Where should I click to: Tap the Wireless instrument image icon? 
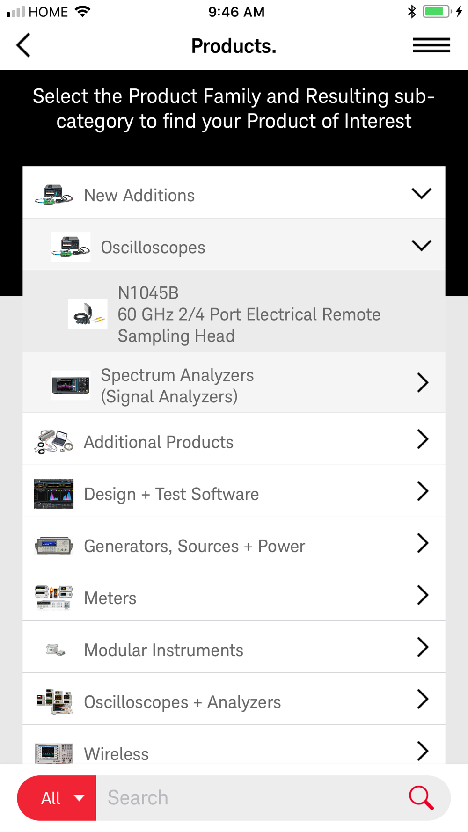(x=54, y=753)
